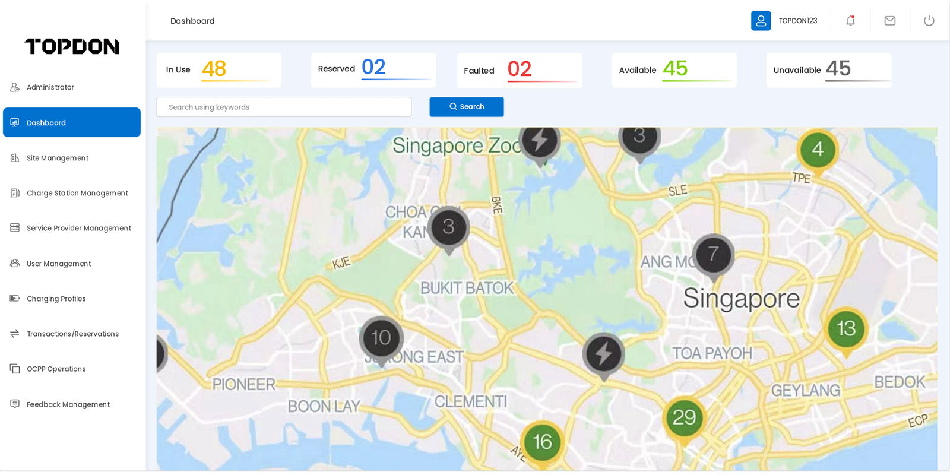Select the green marker labeled 4
Image resolution: width=950 pixels, height=475 pixels.
click(x=818, y=150)
